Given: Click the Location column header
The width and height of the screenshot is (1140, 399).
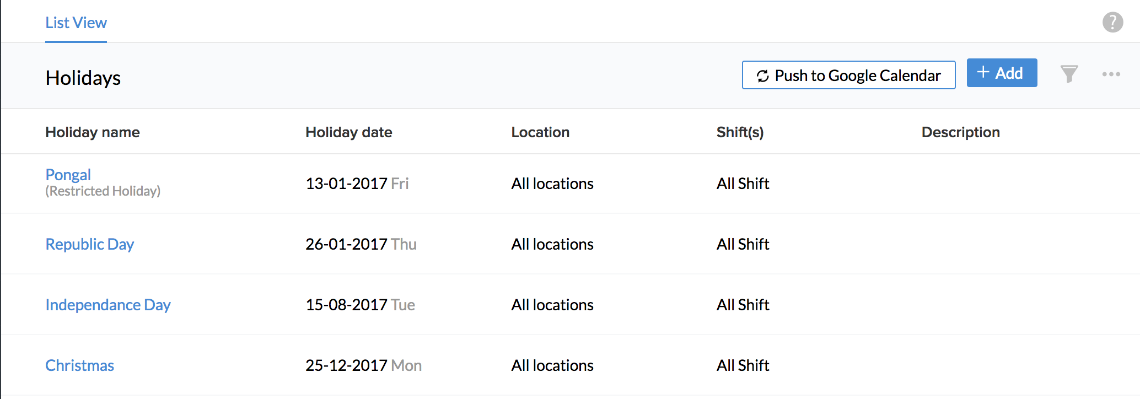Looking at the screenshot, I should click(540, 132).
